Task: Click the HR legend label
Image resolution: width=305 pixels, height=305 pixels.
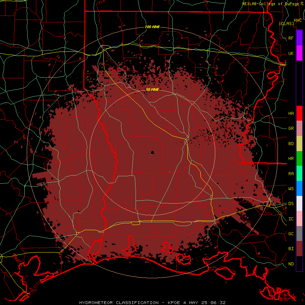Action: (291, 159)
